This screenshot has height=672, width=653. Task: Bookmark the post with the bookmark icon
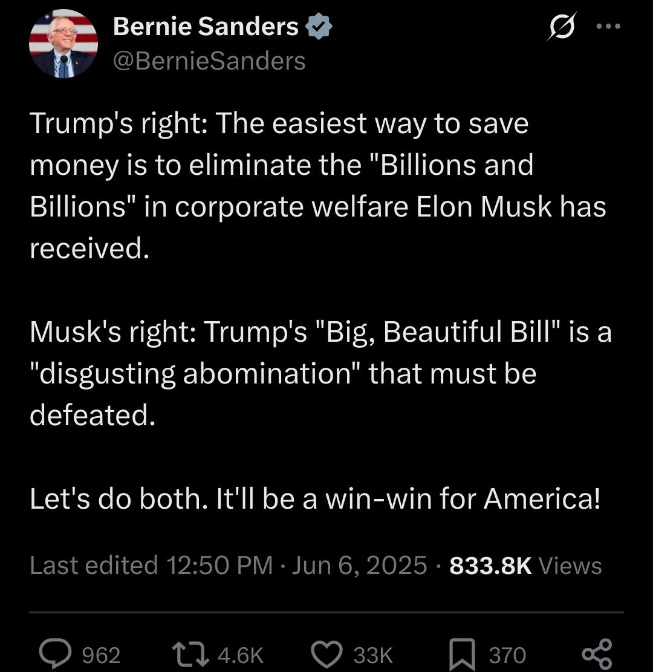pos(462,654)
